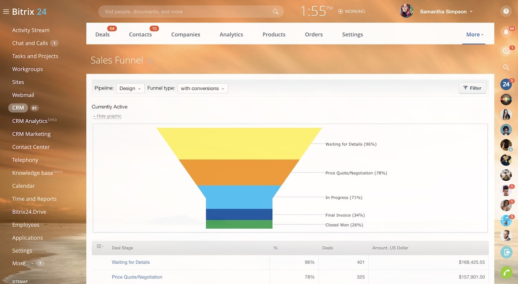Open the notifications bell icon
The image size is (518, 284).
(506, 32)
